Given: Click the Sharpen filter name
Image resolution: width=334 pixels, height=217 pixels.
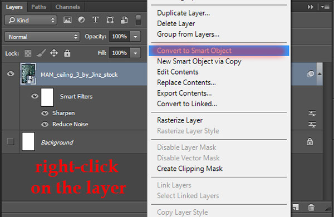Looking at the screenshot, I should [x=63, y=113].
